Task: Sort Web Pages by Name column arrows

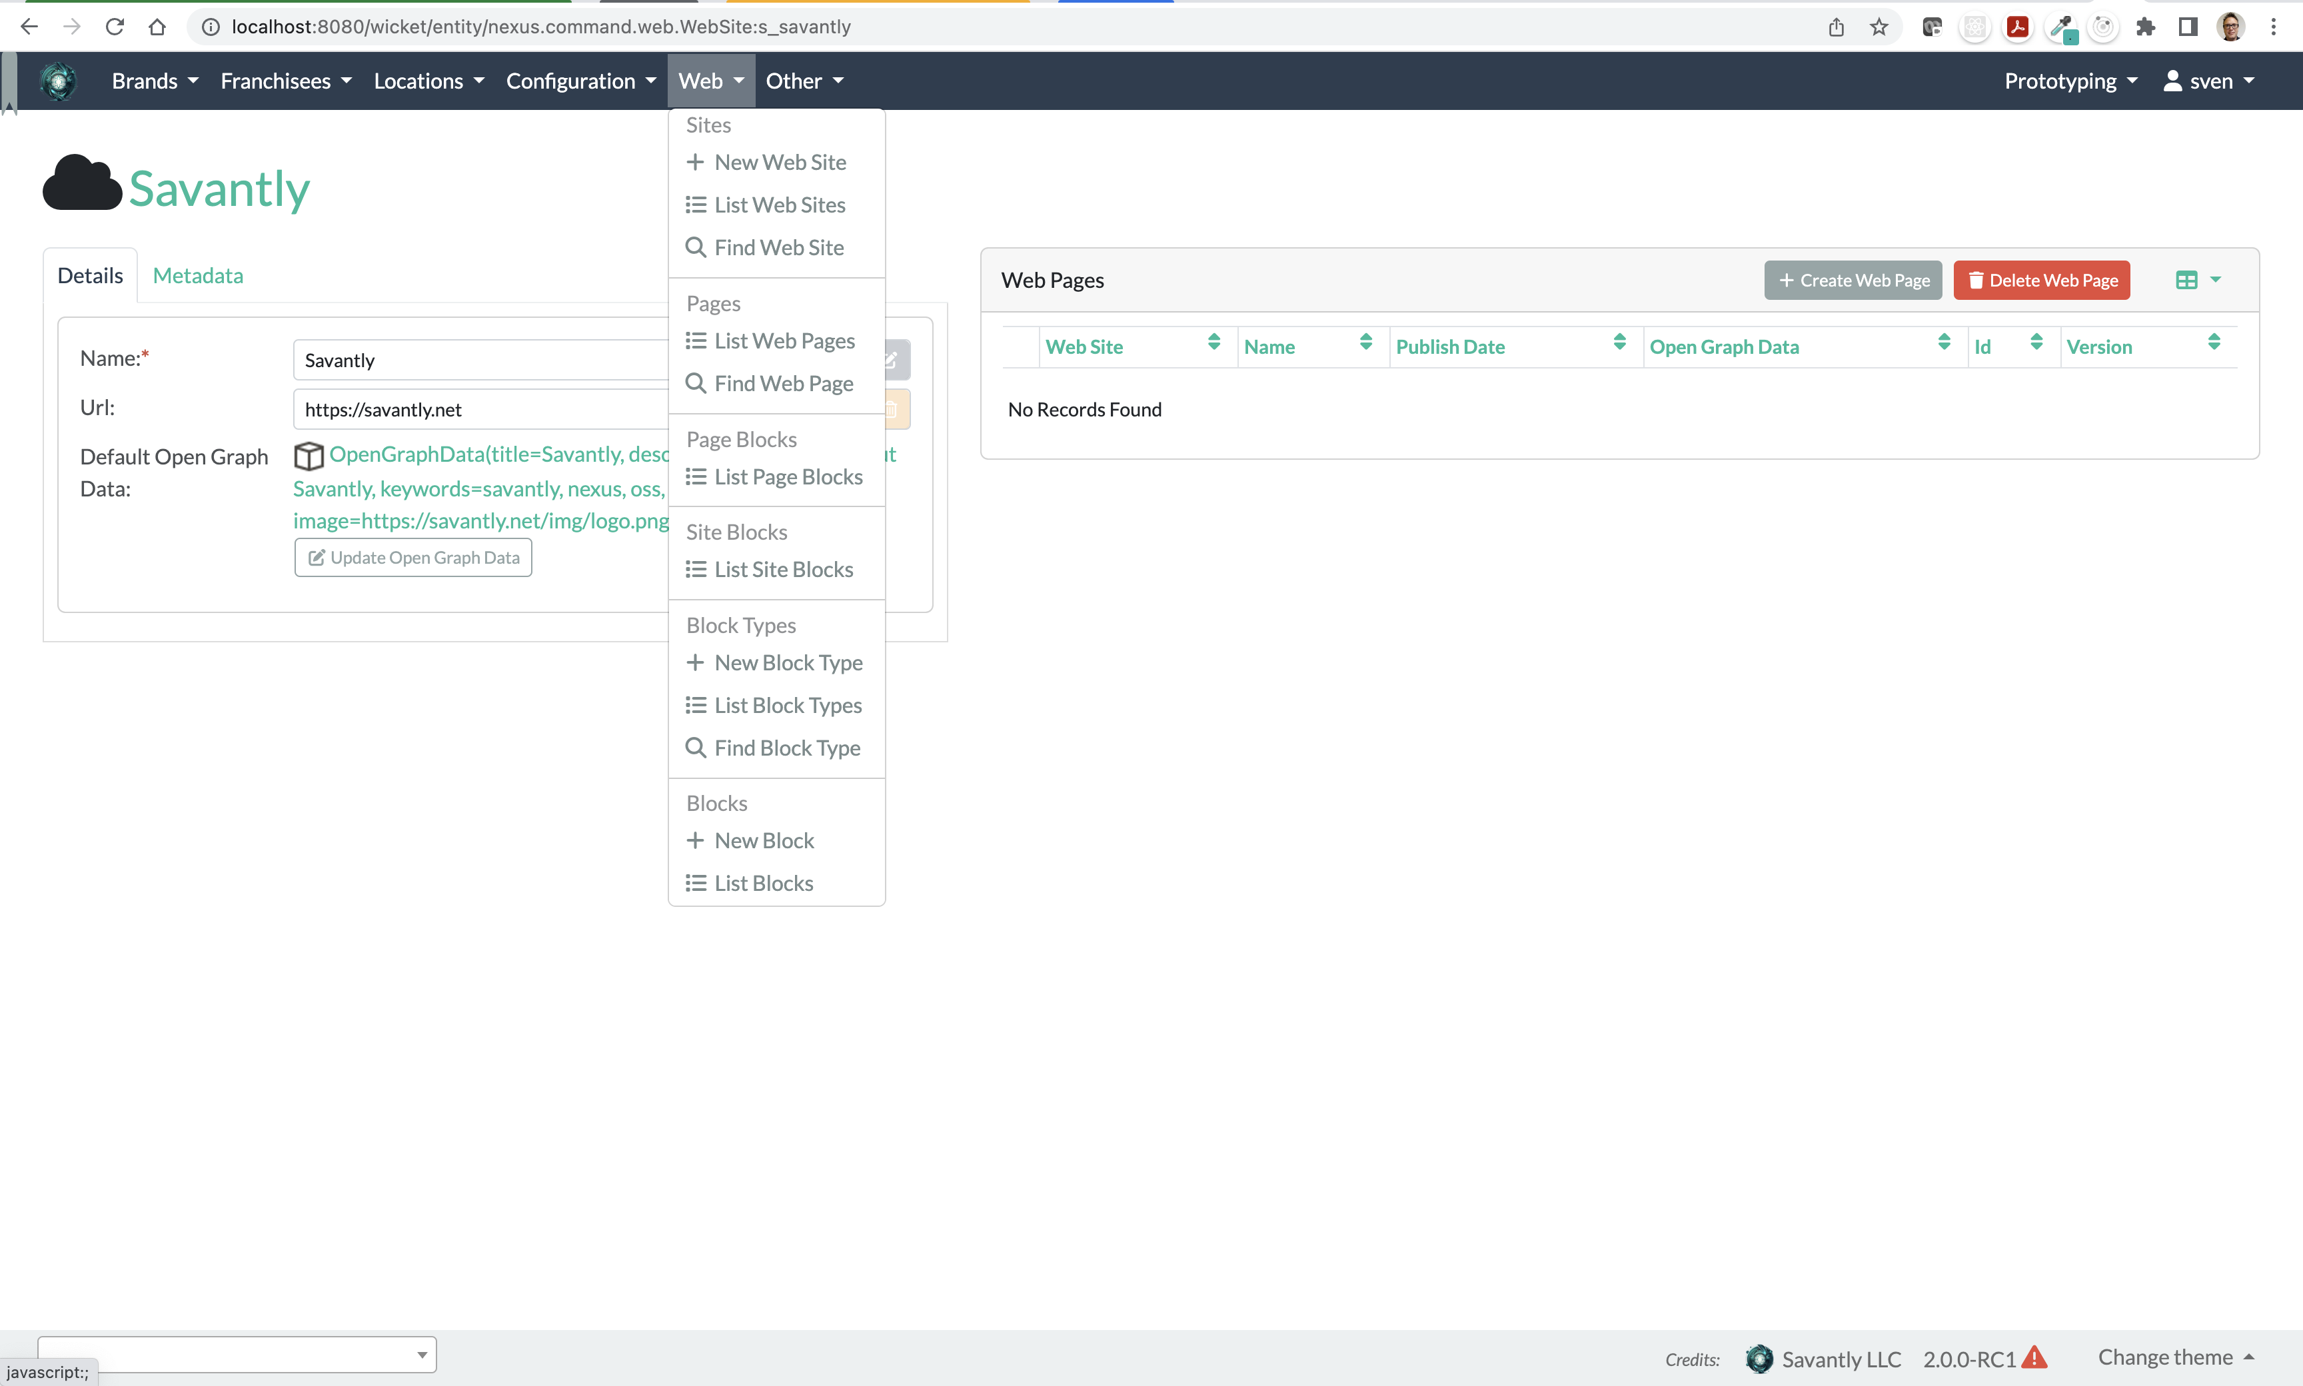Action: click(1366, 342)
